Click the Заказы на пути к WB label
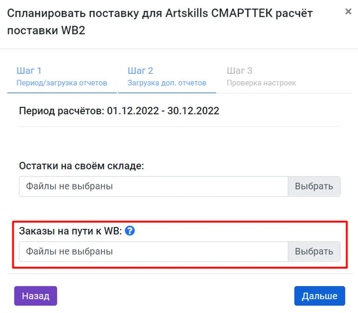This screenshot has height=313, width=358. (71, 231)
